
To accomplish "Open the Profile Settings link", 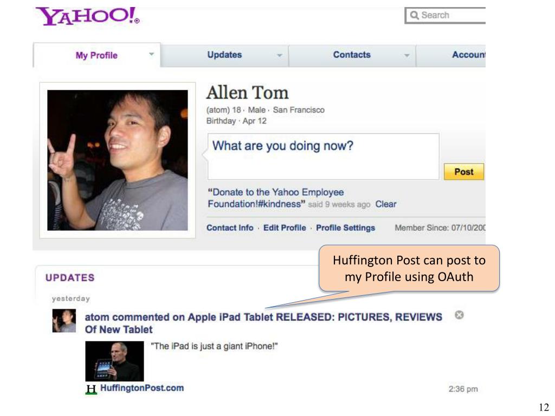I will pyautogui.click(x=345, y=228).
